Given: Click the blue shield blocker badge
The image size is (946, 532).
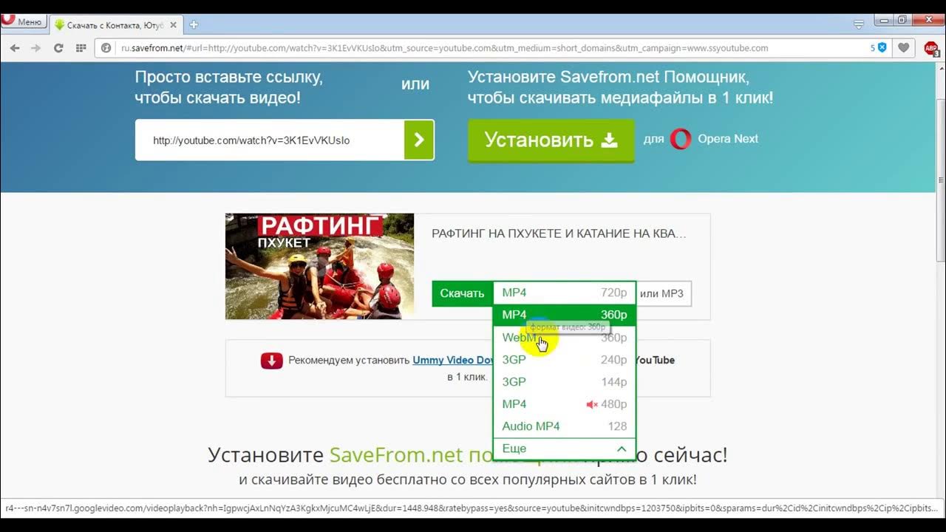Looking at the screenshot, I should [x=882, y=48].
